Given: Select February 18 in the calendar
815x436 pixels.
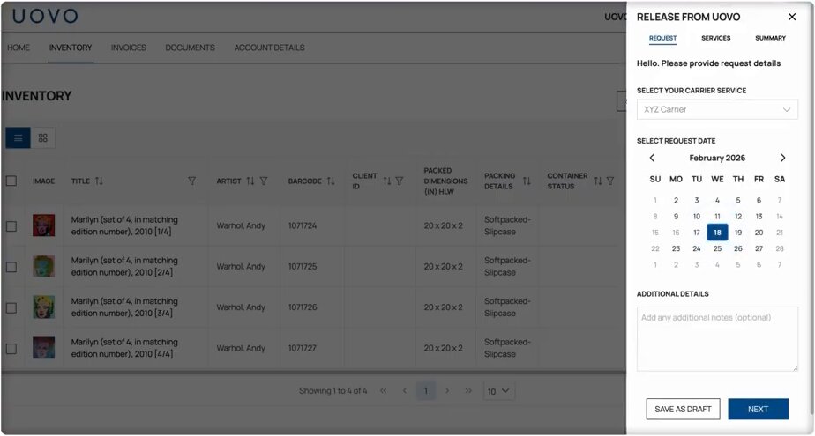Looking at the screenshot, I should pos(717,233).
